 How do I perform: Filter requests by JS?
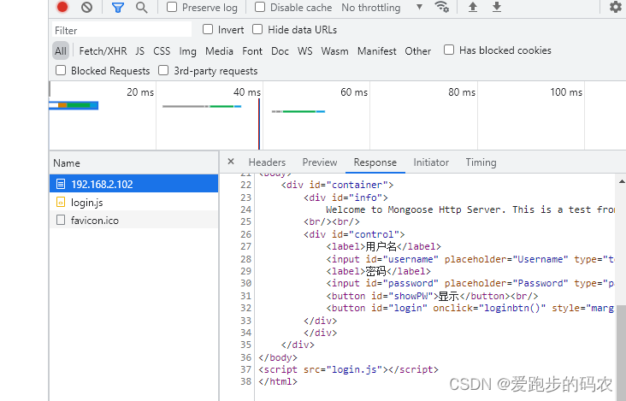(139, 51)
